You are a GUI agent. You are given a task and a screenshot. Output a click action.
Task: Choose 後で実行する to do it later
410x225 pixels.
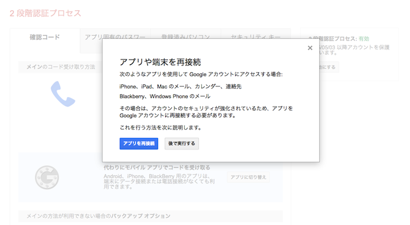pos(181,143)
